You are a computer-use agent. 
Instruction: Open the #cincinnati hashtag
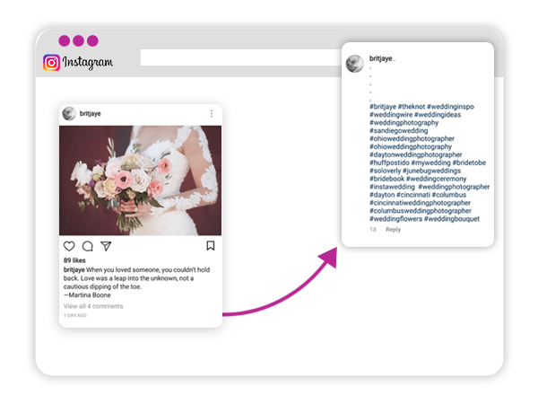click(413, 195)
